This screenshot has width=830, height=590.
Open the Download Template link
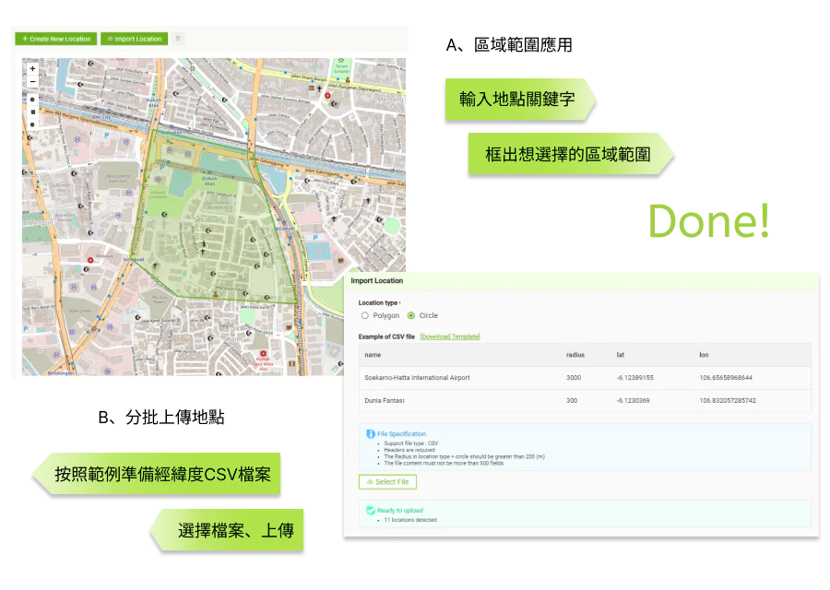click(x=450, y=336)
